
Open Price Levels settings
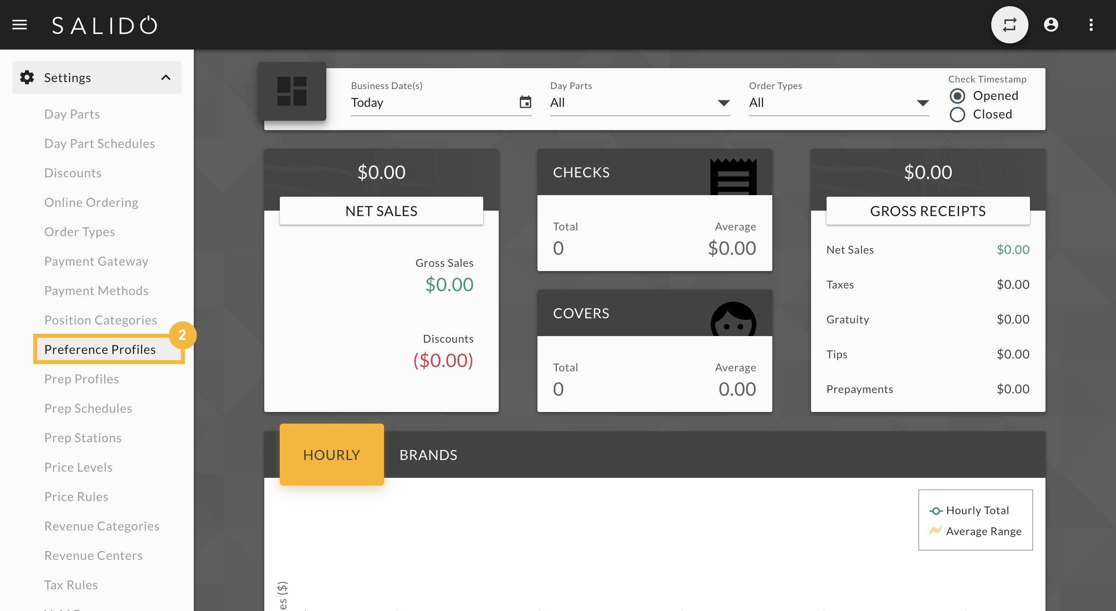78,467
